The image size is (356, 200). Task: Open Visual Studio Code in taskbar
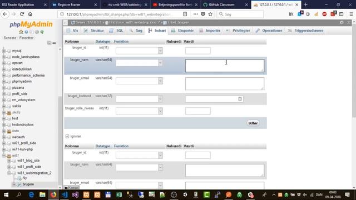coord(65,195)
